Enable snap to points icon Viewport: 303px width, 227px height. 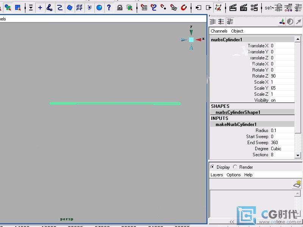pos(164,8)
